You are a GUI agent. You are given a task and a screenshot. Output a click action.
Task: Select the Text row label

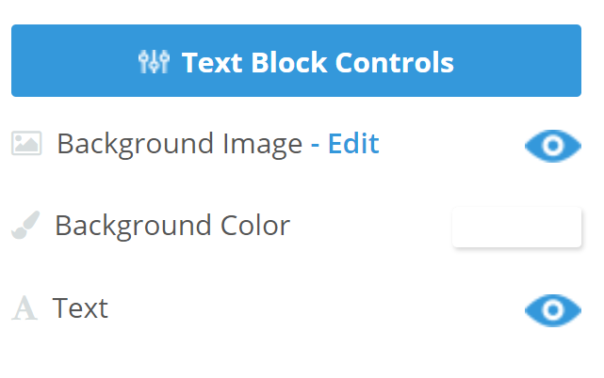pos(80,307)
